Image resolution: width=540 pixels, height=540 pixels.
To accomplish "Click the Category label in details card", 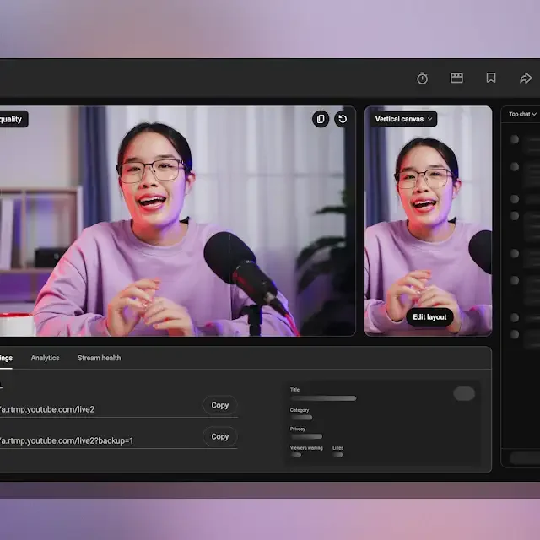I will [x=300, y=410].
